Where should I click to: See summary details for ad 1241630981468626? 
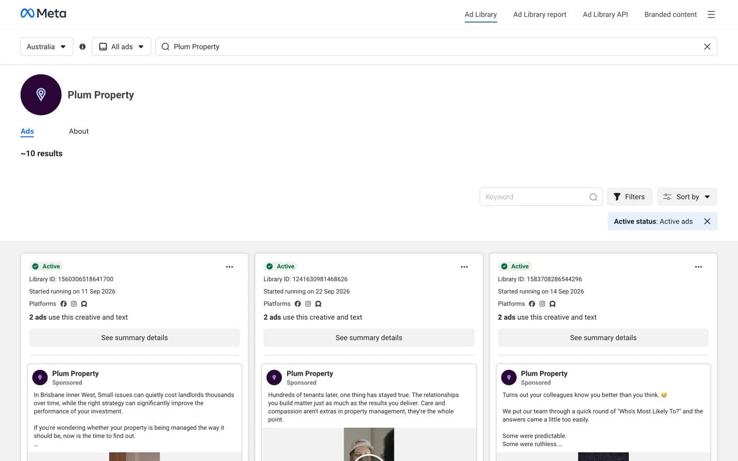(369, 338)
